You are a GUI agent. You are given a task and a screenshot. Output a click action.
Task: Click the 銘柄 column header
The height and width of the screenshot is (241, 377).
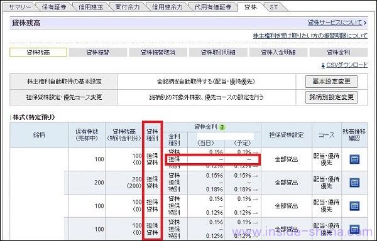click(39, 135)
